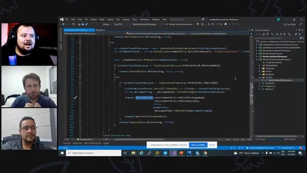Select the Worker.SolicitarOtimizacao project
Viewport: 307px width, 173px height.
[x=275, y=57]
